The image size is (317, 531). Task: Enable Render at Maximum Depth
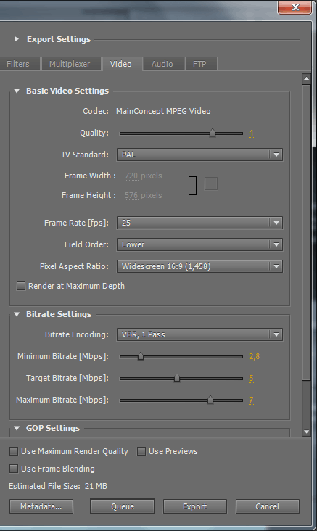(21, 286)
